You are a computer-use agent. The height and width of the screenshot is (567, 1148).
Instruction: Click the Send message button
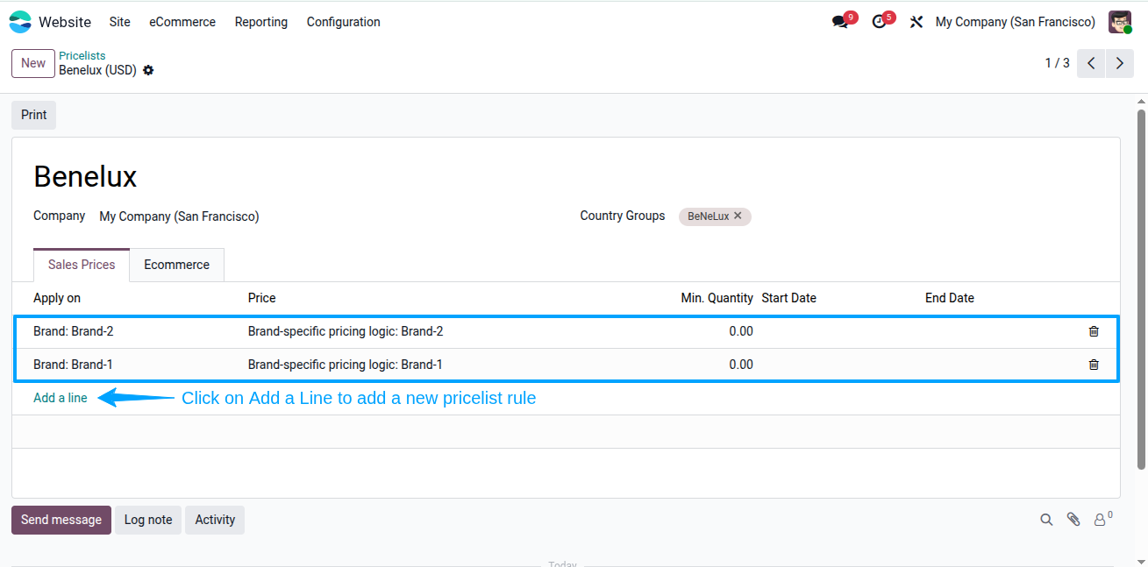pos(61,520)
